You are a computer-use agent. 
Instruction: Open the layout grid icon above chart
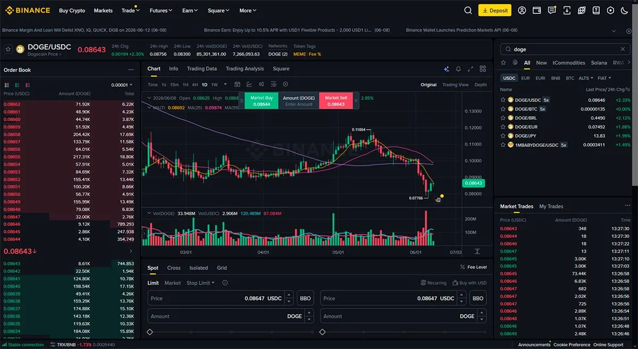(x=483, y=69)
